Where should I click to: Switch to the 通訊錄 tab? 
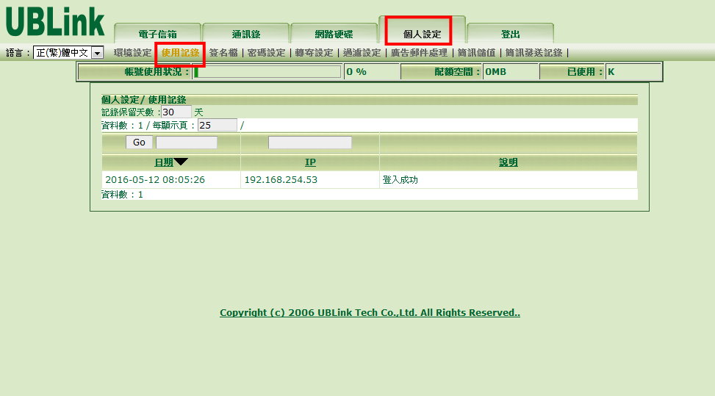[245, 35]
